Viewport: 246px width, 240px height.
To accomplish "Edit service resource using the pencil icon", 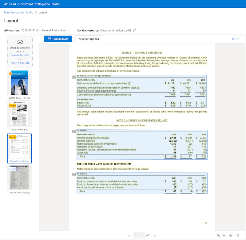I will pyautogui.click(x=135, y=30).
